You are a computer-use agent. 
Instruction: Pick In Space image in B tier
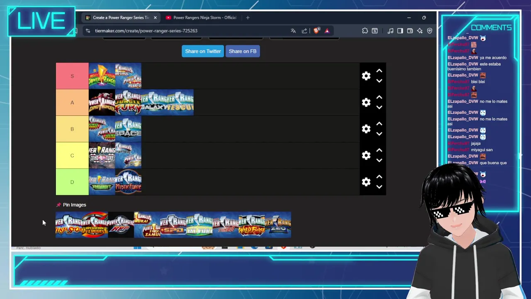pyautogui.click(x=128, y=129)
